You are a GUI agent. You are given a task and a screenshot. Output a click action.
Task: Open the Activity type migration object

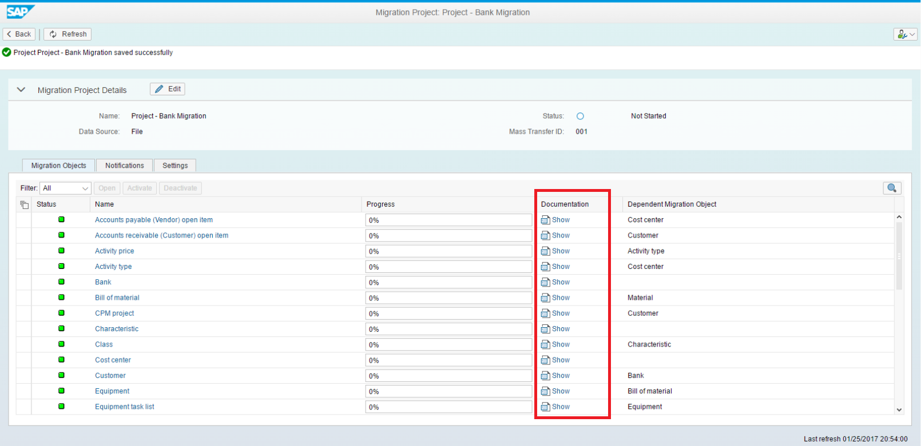[x=113, y=267]
